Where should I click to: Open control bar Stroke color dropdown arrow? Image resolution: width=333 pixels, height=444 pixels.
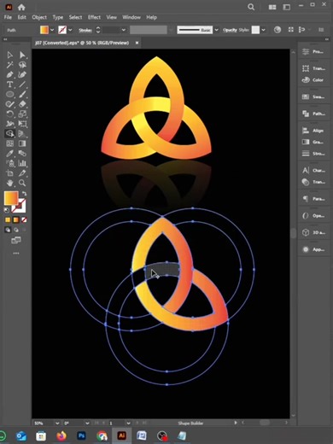[x=70, y=30]
